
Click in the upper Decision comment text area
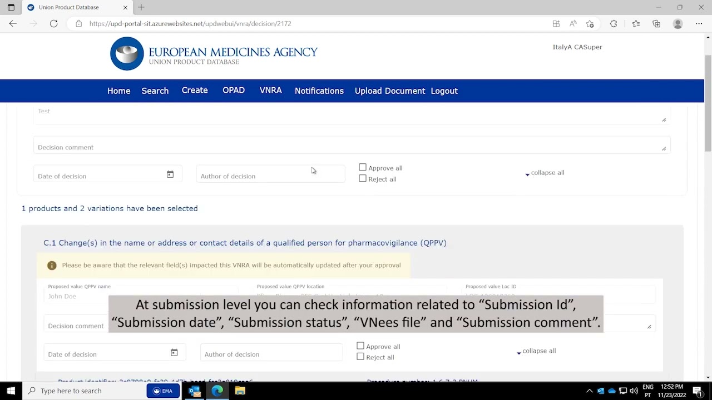(x=352, y=146)
